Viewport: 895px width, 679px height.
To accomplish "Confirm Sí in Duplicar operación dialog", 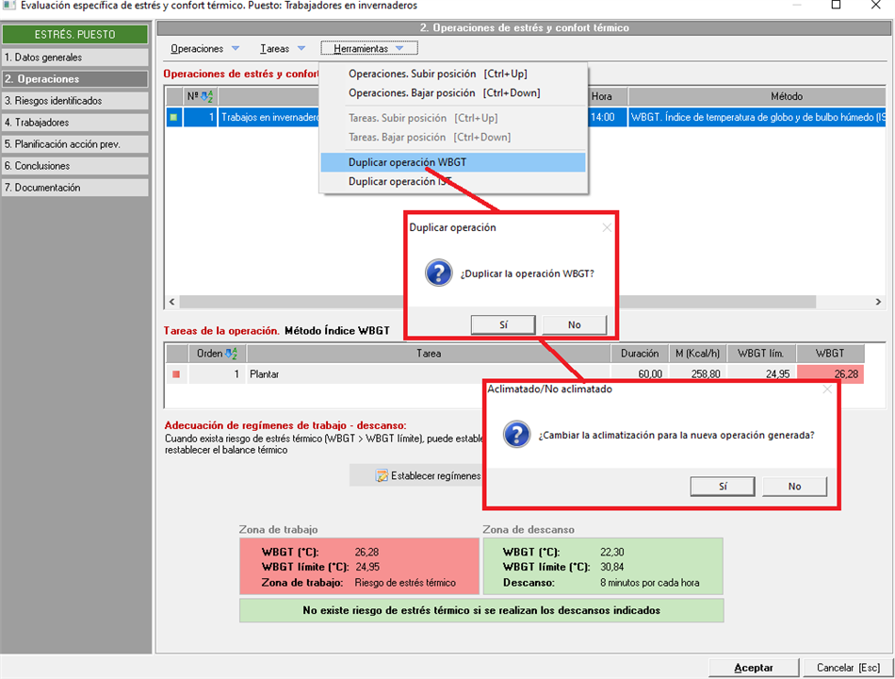I will 503,324.
